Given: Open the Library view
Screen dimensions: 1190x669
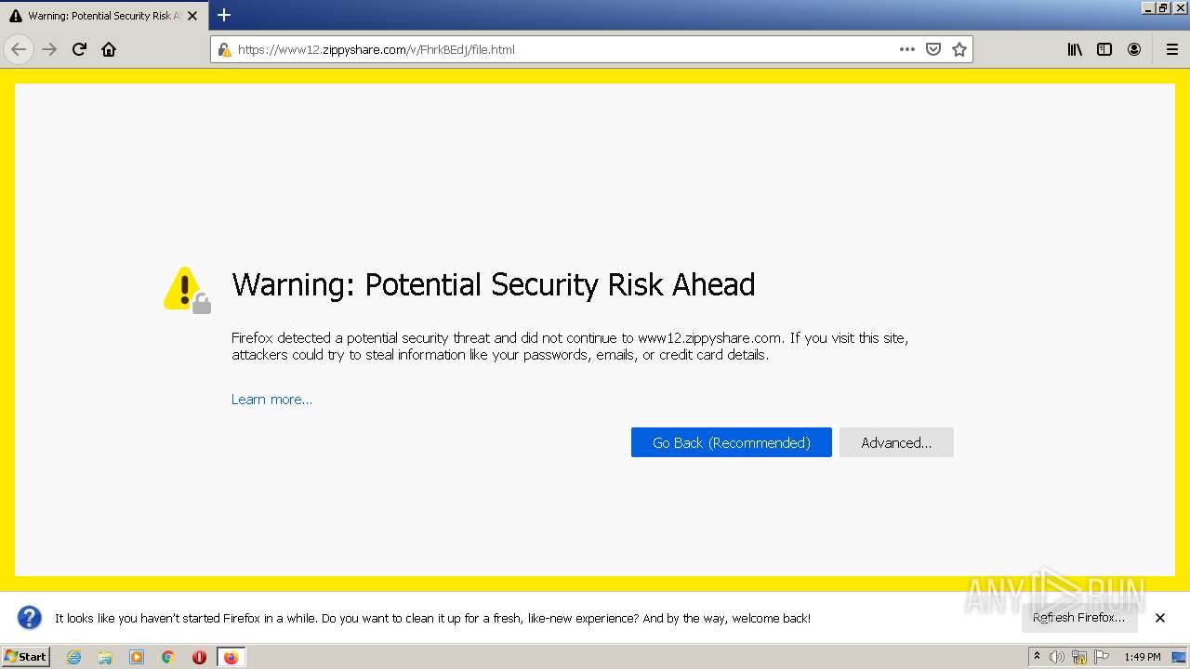Looking at the screenshot, I should 1075,49.
